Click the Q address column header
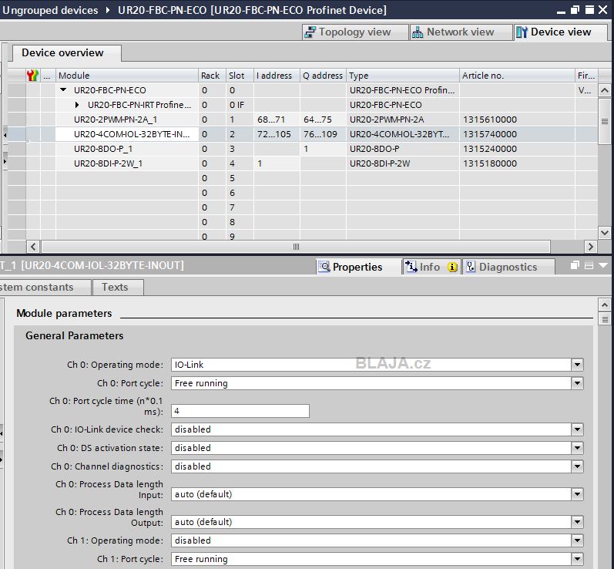Viewport: 614px width, 569px height. click(x=323, y=76)
